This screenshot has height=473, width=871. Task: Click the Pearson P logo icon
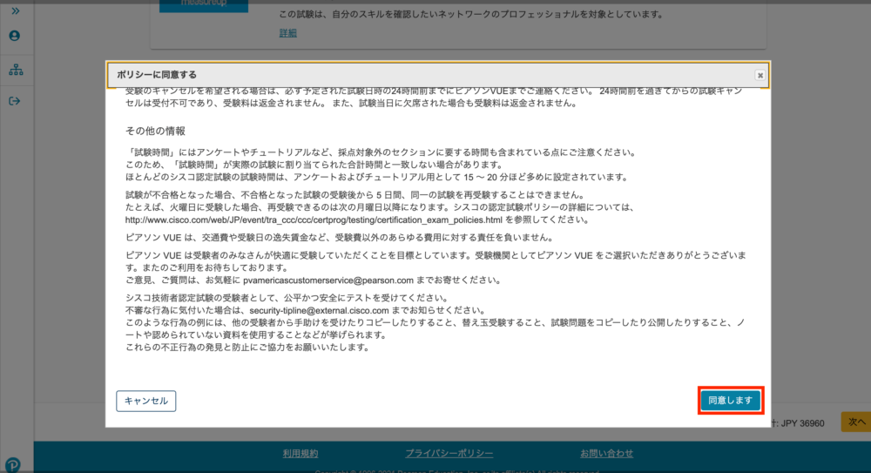pyautogui.click(x=13, y=464)
